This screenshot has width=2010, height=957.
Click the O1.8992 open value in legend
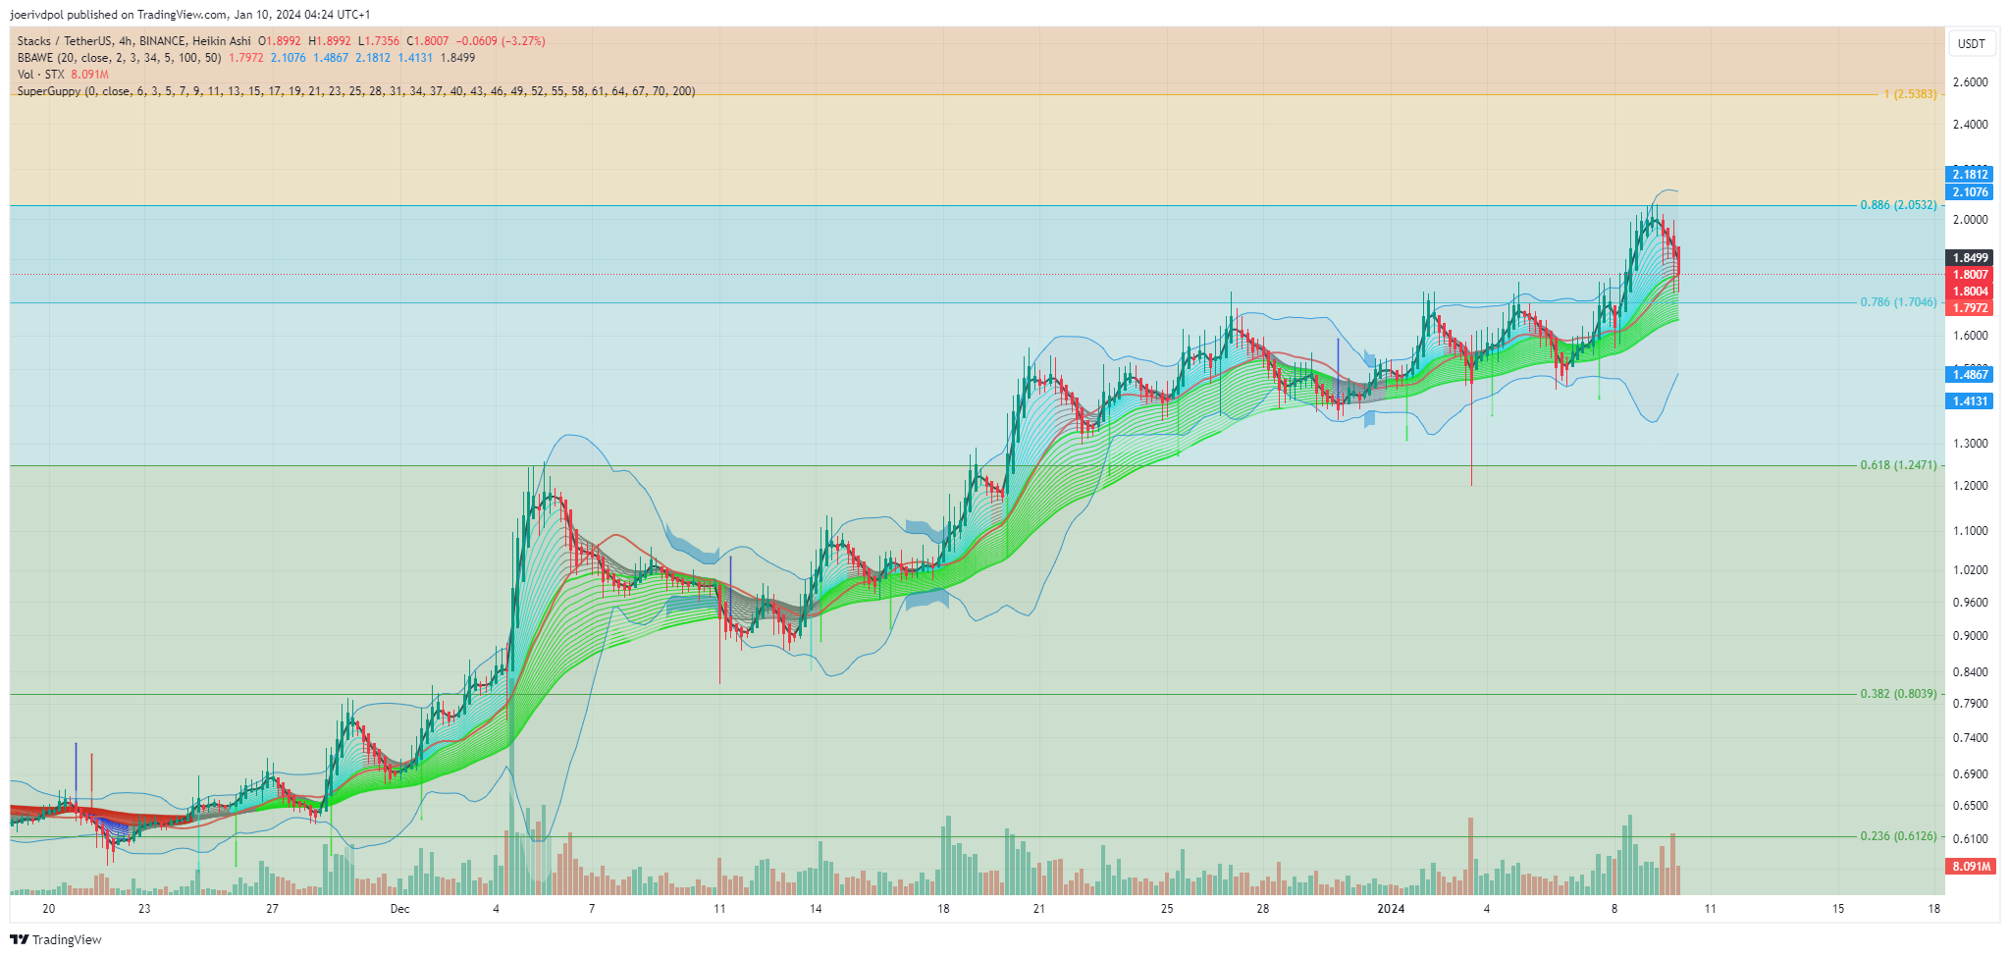[x=280, y=41]
